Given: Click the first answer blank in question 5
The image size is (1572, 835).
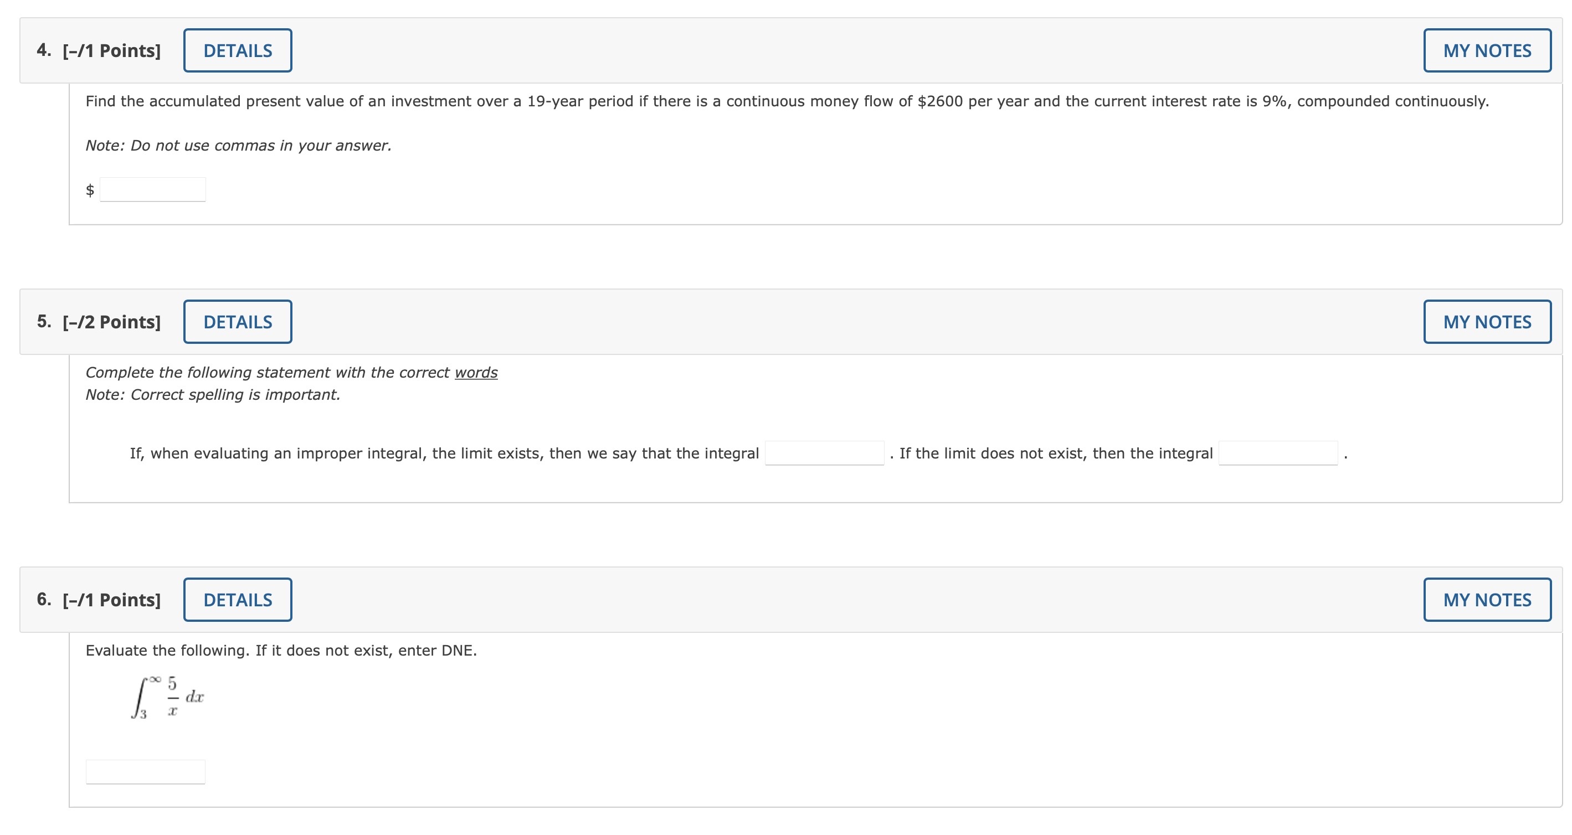Looking at the screenshot, I should coord(824,453).
